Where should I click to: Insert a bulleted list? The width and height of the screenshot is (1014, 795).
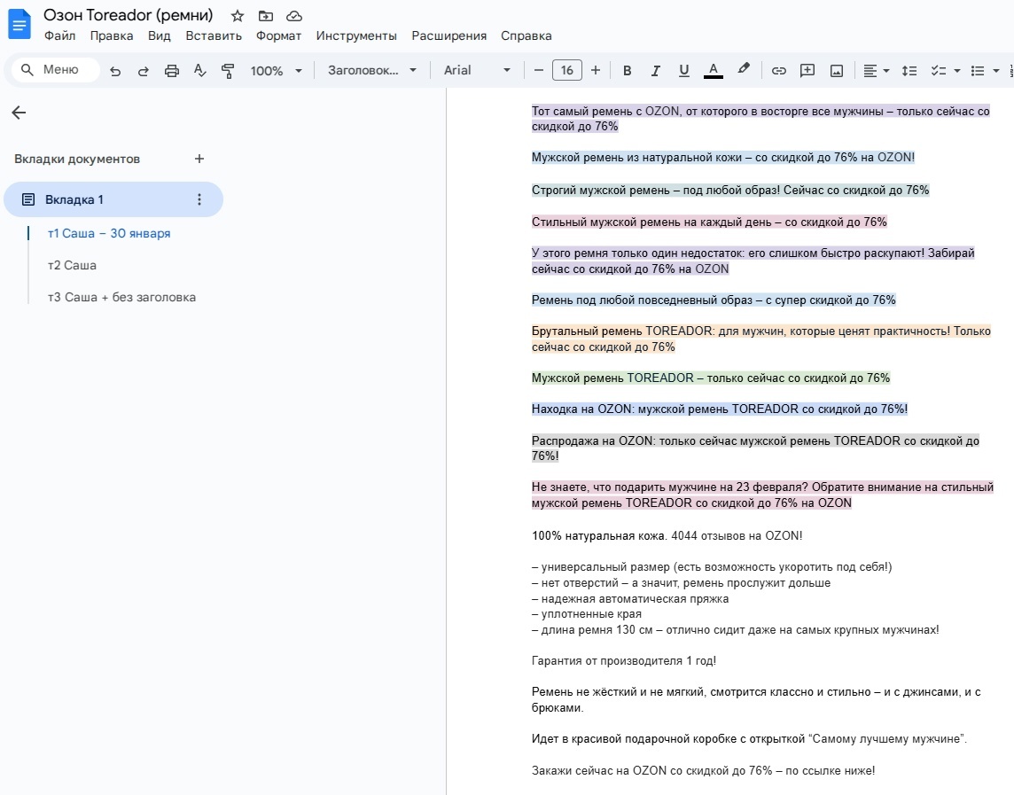[978, 71]
